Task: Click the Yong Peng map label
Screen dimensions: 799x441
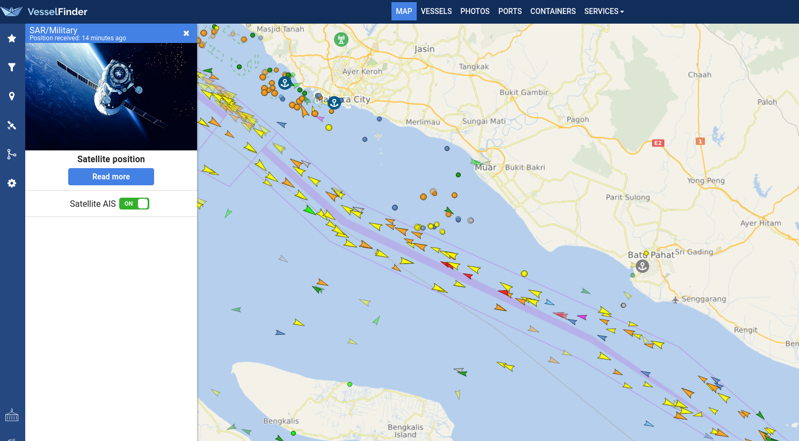Action: coord(706,180)
